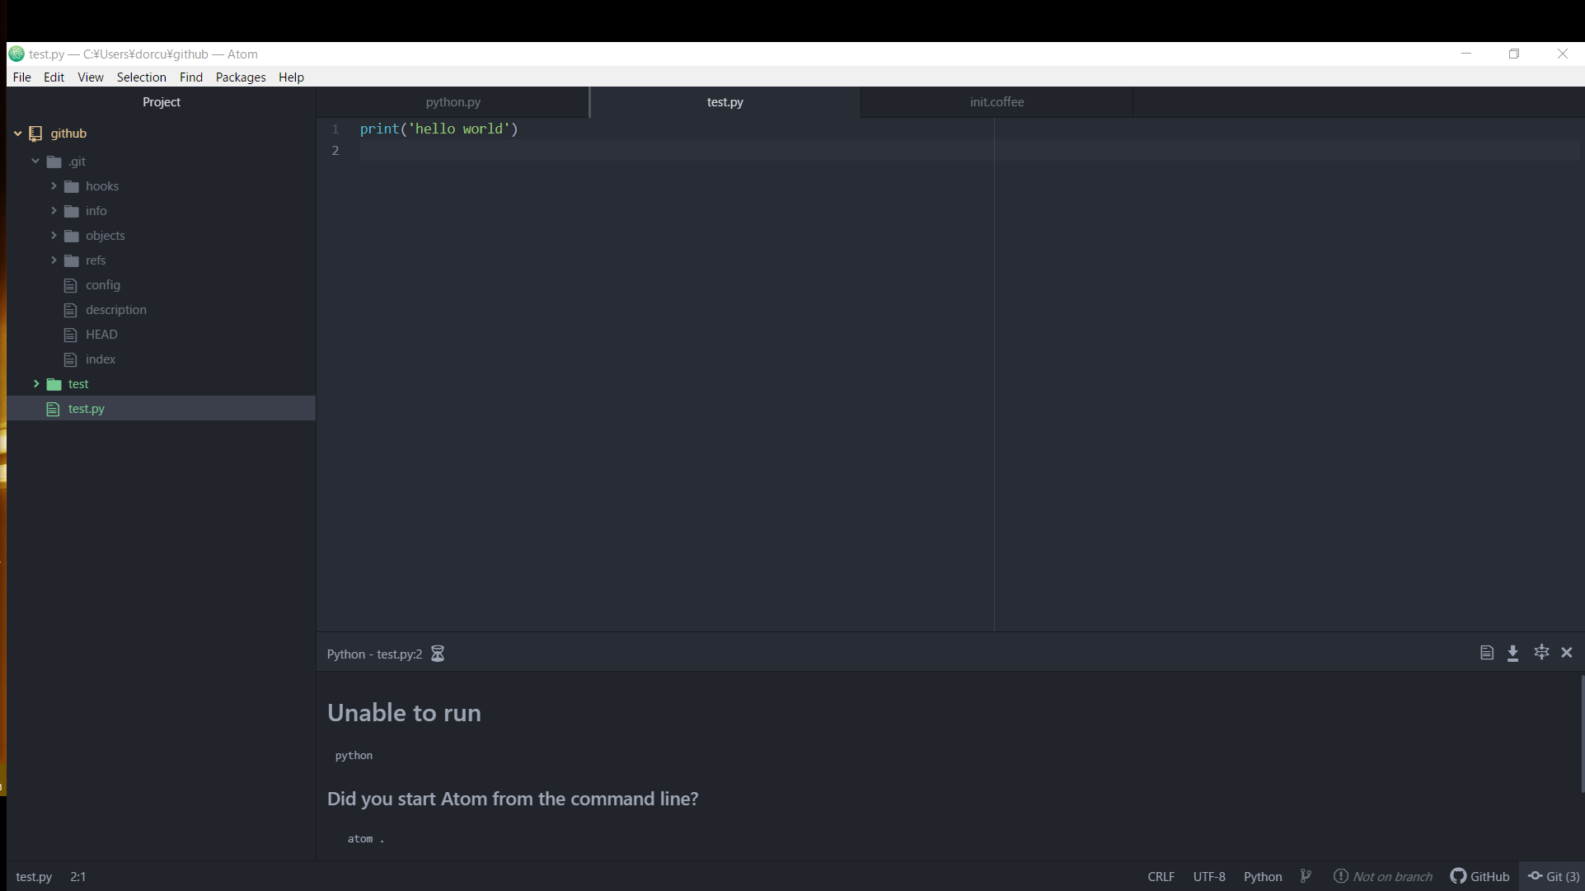Viewport: 1585px width, 891px height.
Task: Open the Git (3) panel
Action: [x=1554, y=876]
